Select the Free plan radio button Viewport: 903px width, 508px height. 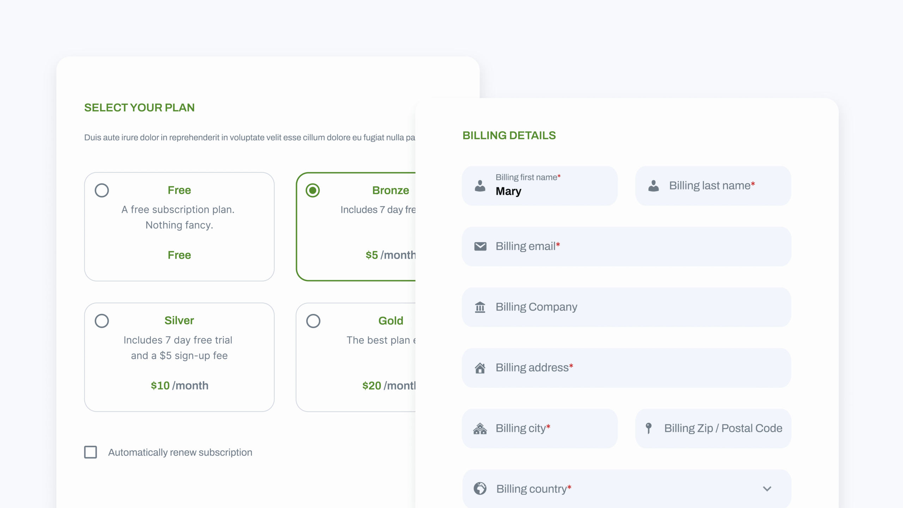[x=102, y=190]
